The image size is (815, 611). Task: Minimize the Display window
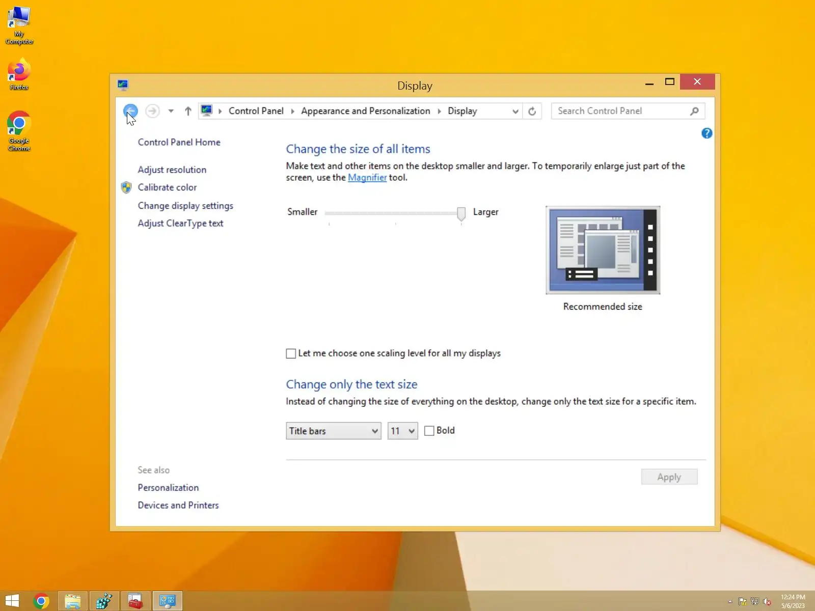pos(649,82)
